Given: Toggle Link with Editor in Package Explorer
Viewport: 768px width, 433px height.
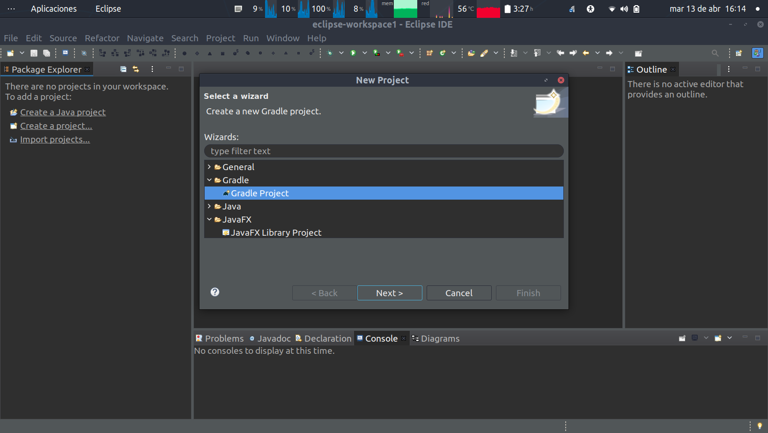Looking at the screenshot, I should (x=136, y=69).
